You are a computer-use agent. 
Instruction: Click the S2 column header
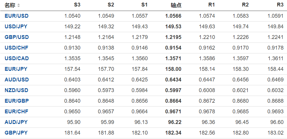pos(111,5)
